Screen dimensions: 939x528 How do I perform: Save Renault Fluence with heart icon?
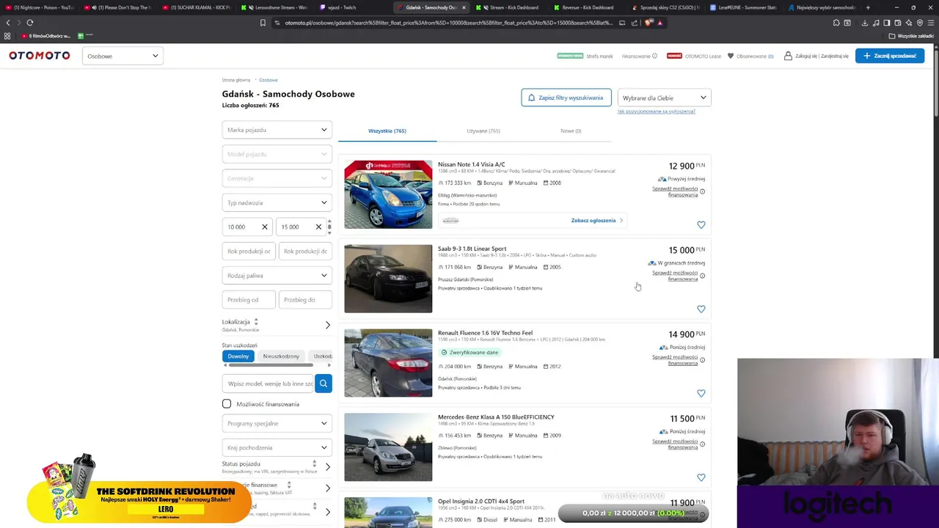click(701, 394)
